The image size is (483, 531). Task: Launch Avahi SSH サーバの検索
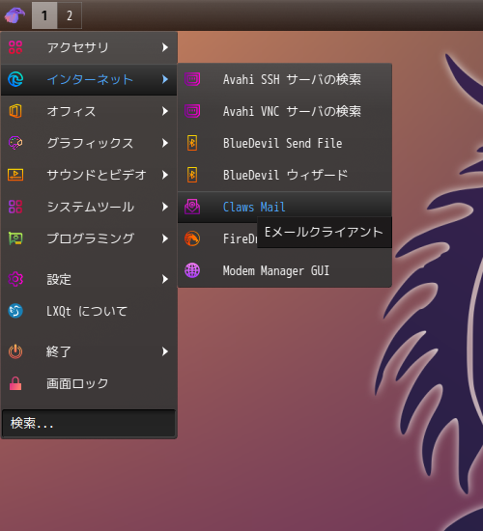pos(285,79)
